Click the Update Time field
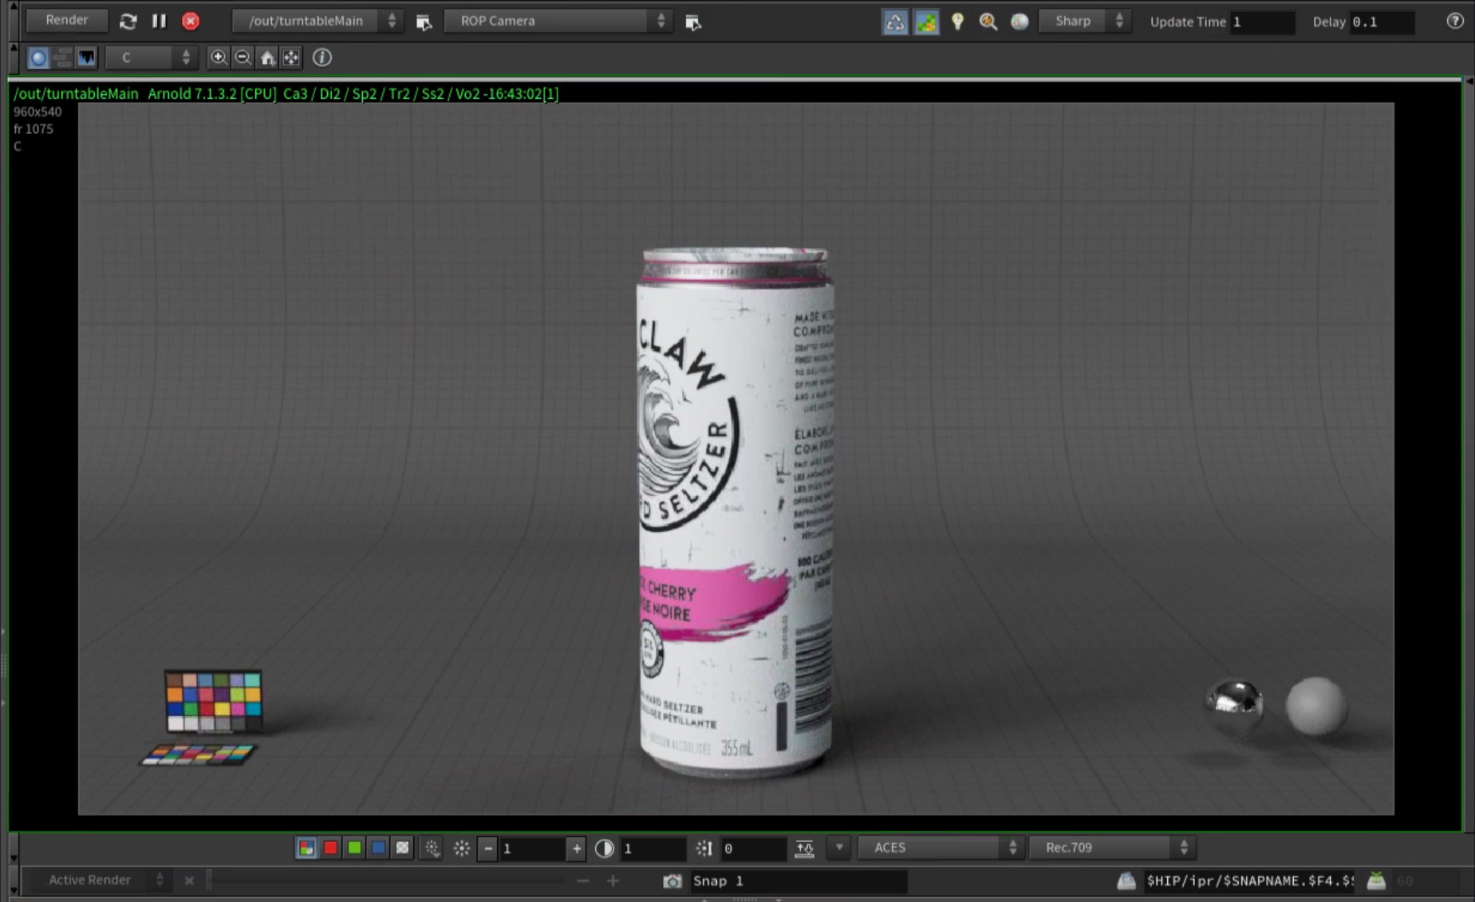The width and height of the screenshot is (1475, 902). coord(1262,22)
